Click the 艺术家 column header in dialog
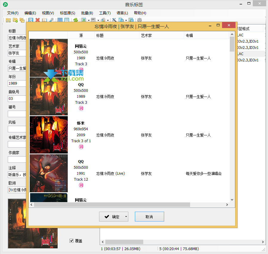 (161, 35)
